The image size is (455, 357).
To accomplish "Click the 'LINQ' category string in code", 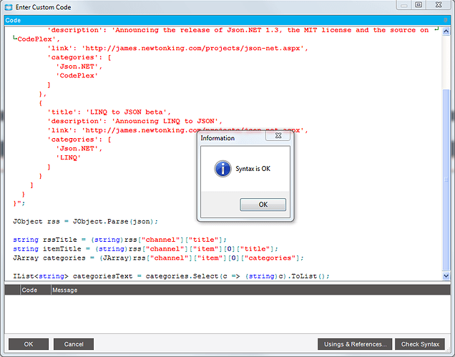I will (x=68, y=157).
